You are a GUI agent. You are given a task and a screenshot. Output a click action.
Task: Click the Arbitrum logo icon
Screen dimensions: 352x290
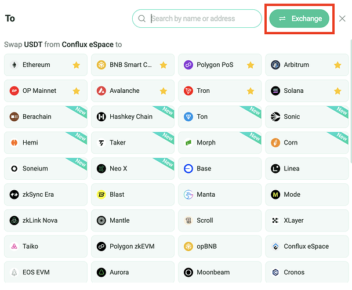[275, 65]
